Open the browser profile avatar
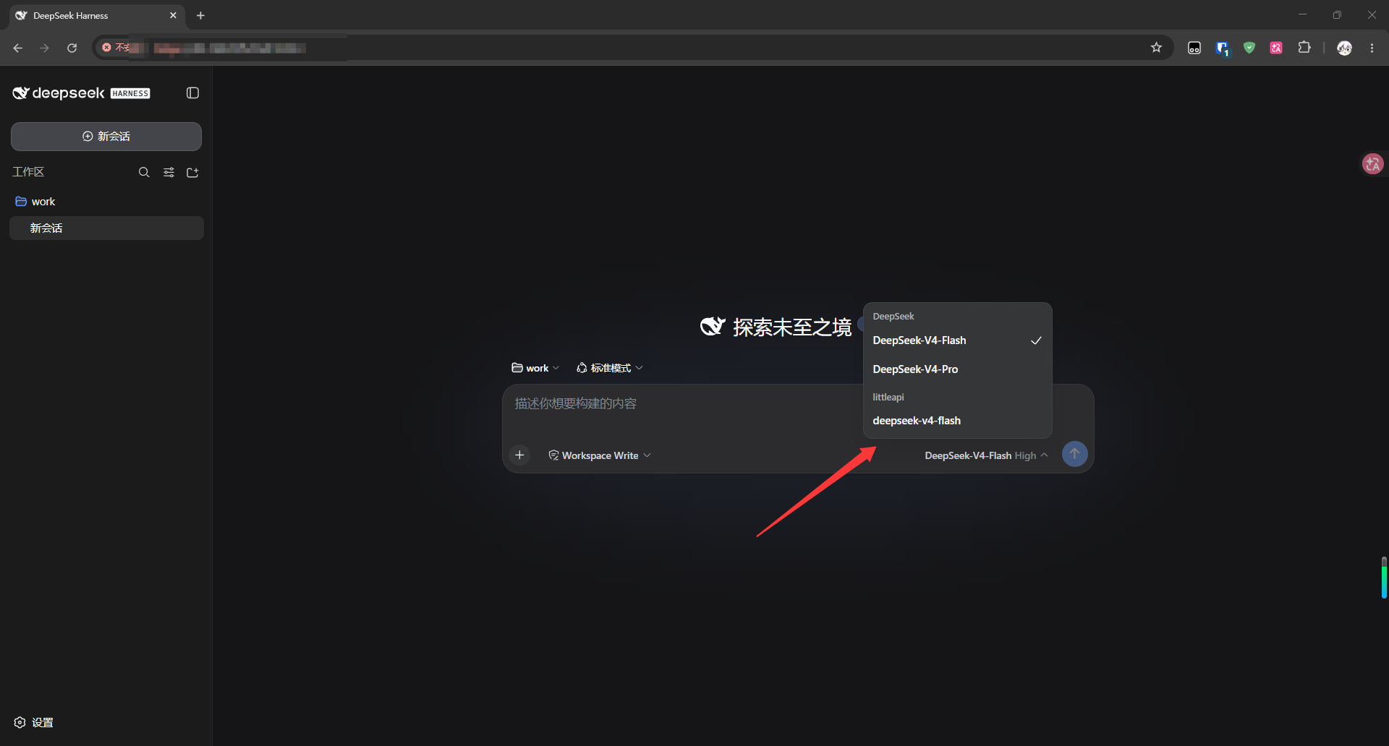Viewport: 1389px width, 746px height. pyautogui.click(x=1345, y=48)
